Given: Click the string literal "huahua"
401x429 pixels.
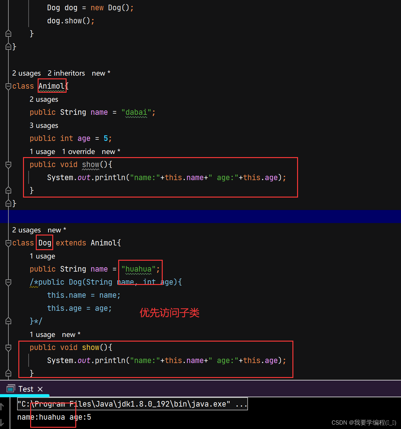Looking at the screenshot, I should click(138, 269).
